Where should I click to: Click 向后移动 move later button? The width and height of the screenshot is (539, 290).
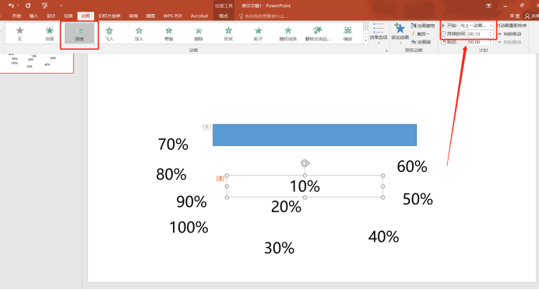point(509,42)
